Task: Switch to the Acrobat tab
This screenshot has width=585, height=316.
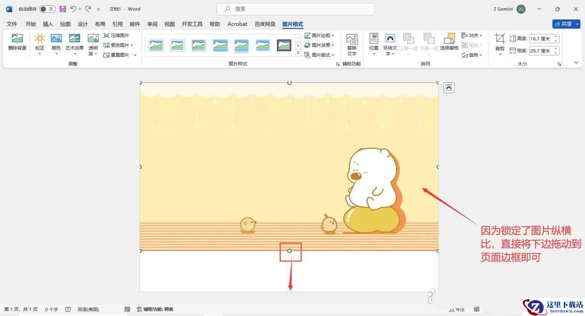Action: [237, 24]
